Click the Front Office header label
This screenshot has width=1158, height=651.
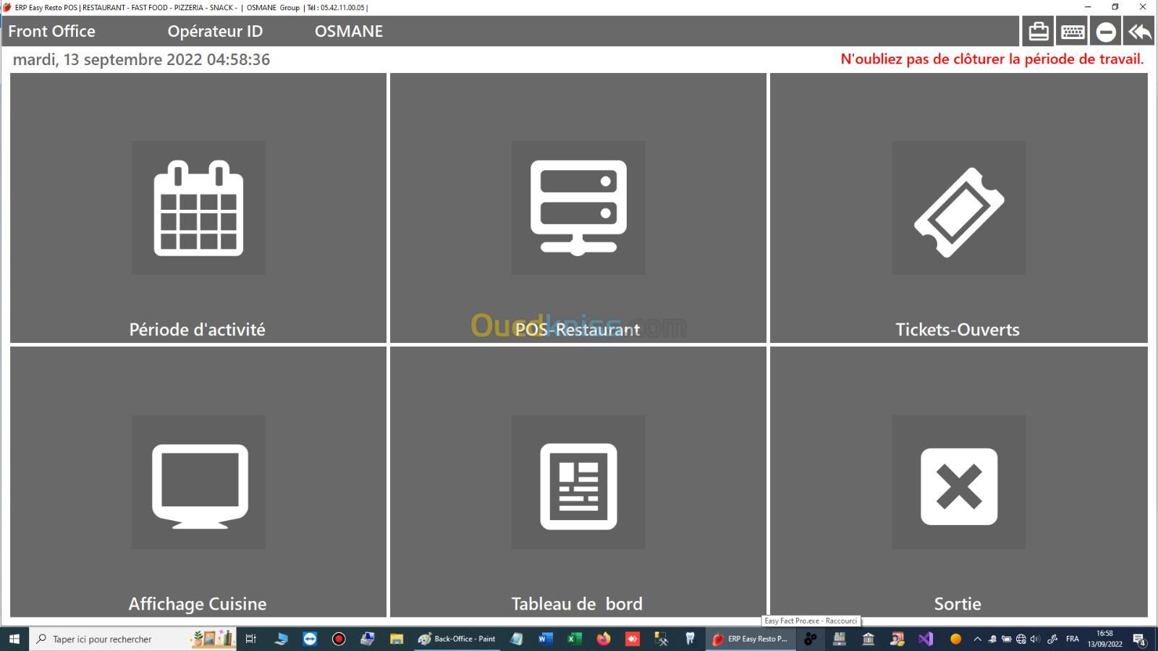(51, 32)
